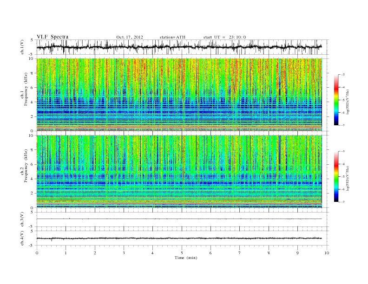Click the "3" tick on the time axis
The image size is (368, 284).
tap(124, 253)
